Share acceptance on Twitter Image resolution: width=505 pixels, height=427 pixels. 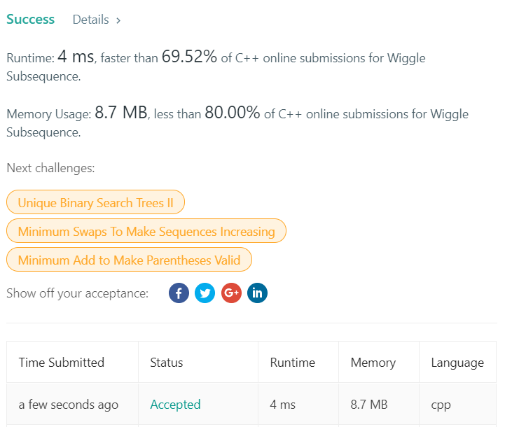point(205,293)
